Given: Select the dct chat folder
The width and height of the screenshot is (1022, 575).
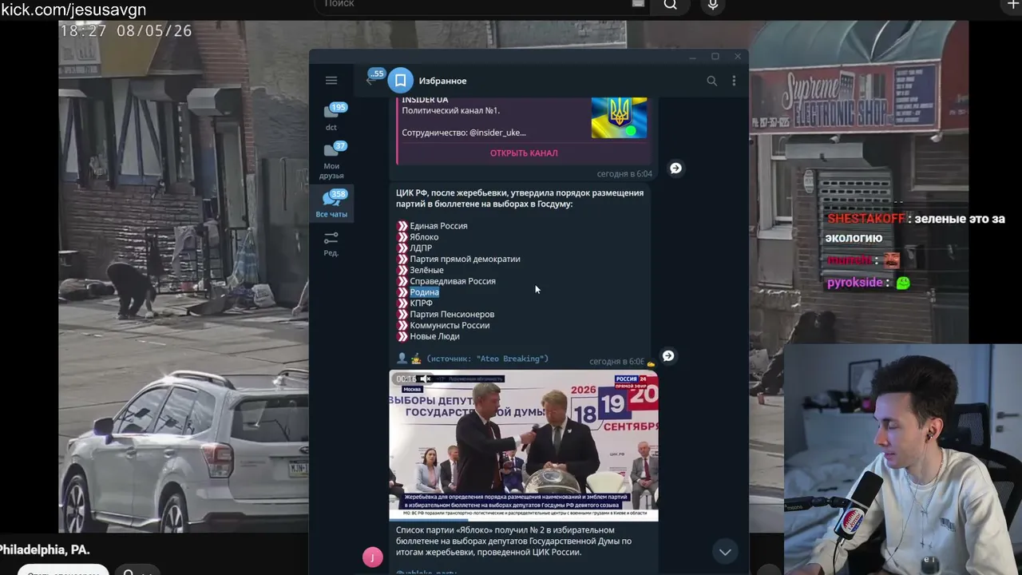Looking at the screenshot, I should 331,117.
